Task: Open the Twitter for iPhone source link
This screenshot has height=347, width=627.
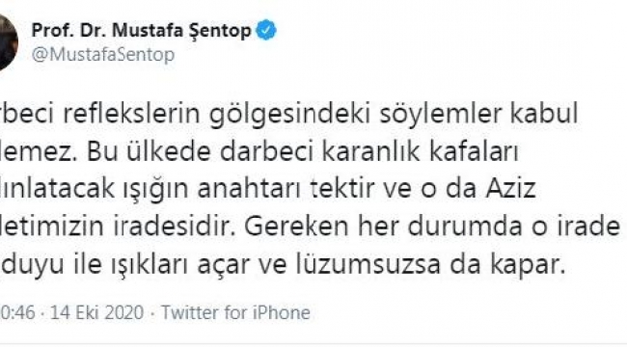Action: click(x=235, y=312)
